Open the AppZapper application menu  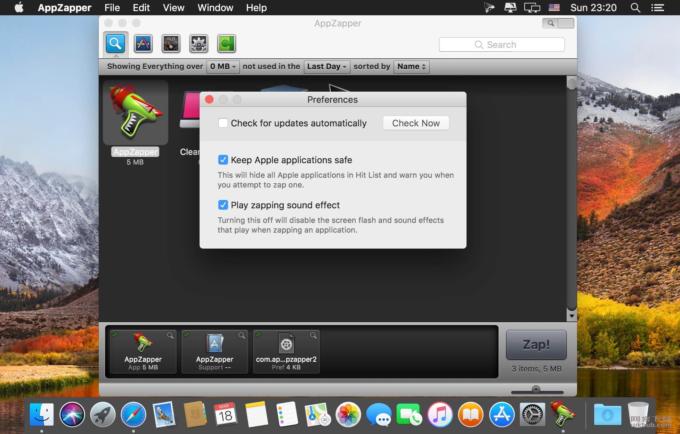(64, 8)
